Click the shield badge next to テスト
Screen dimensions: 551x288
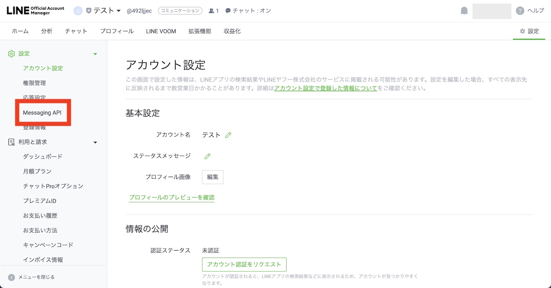pyautogui.click(x=89, y=11)
